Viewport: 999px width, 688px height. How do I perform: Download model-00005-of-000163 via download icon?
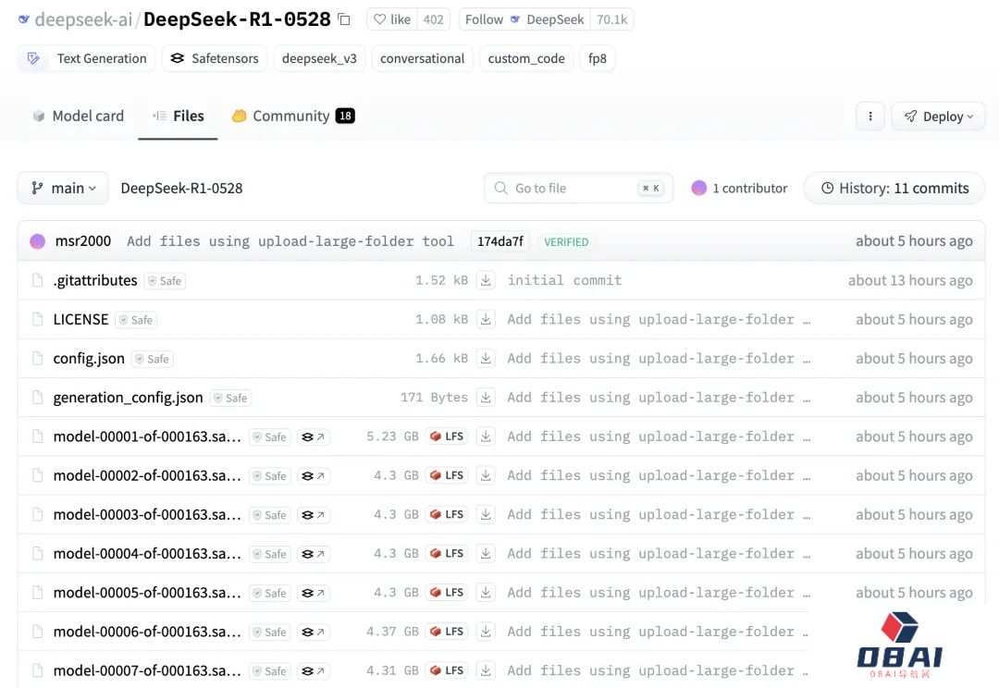tap(486, 593)
